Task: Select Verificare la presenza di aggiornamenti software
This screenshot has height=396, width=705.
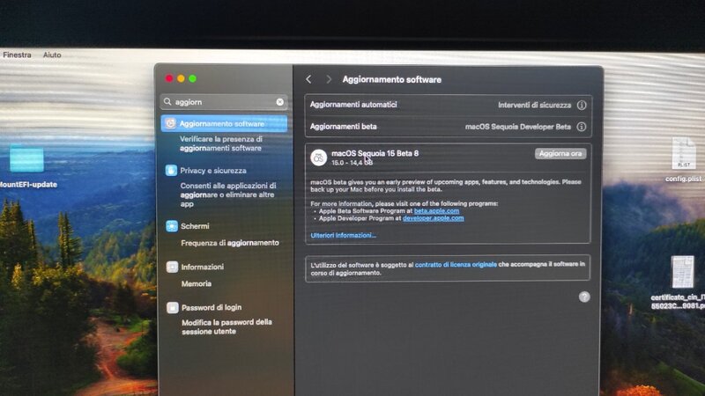Action: (x=221, y=143)
